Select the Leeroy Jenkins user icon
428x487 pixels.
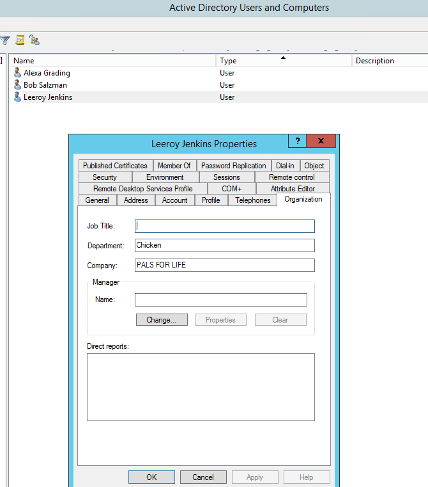[x=17, y=97]
